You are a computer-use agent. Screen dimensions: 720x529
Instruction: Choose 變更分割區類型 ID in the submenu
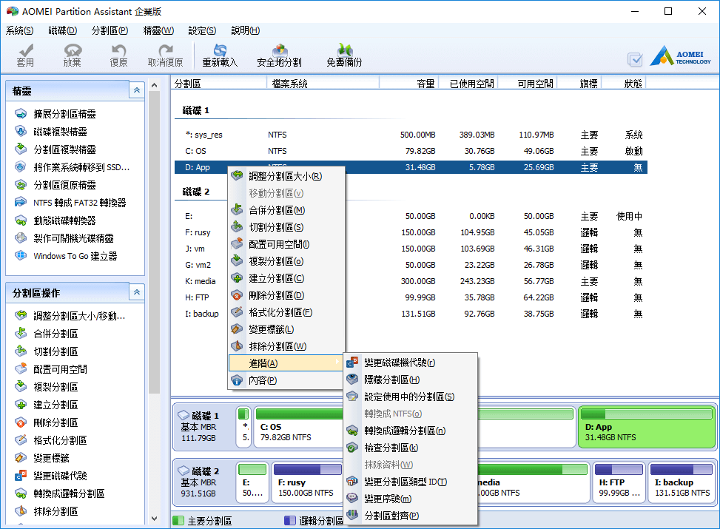[411, 482]
